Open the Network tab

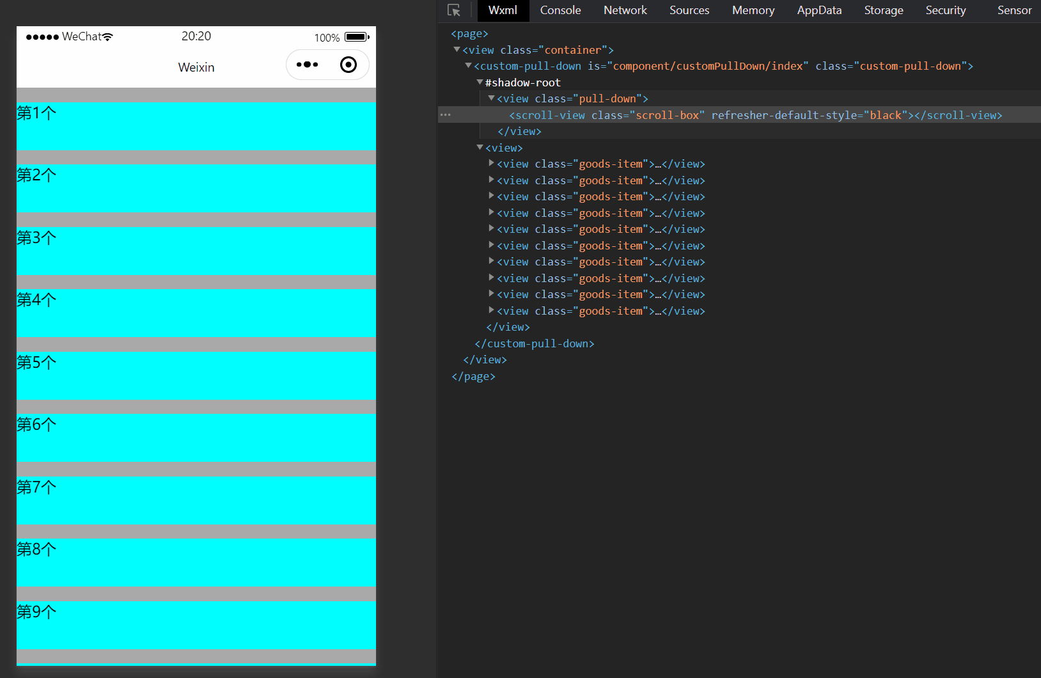click(x=625, y=10)
